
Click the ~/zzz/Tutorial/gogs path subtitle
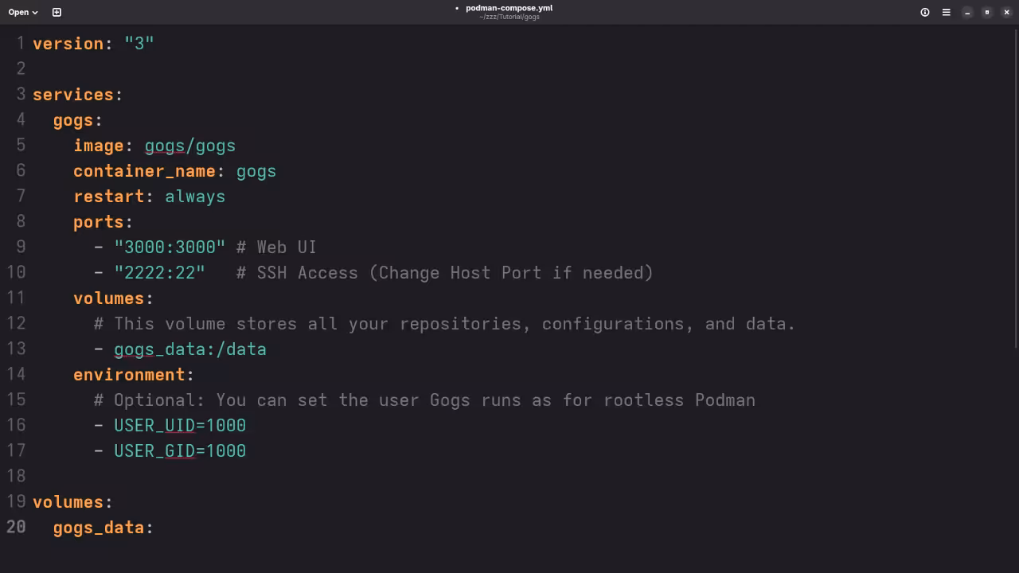click(508, 17)
